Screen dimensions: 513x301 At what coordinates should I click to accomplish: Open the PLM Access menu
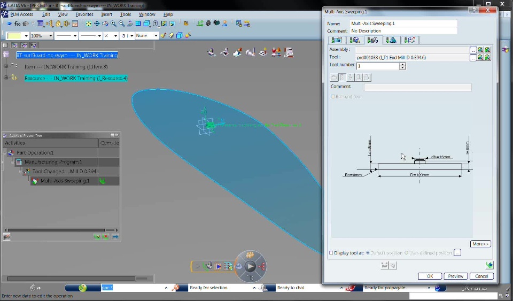(x=21, y=14)
